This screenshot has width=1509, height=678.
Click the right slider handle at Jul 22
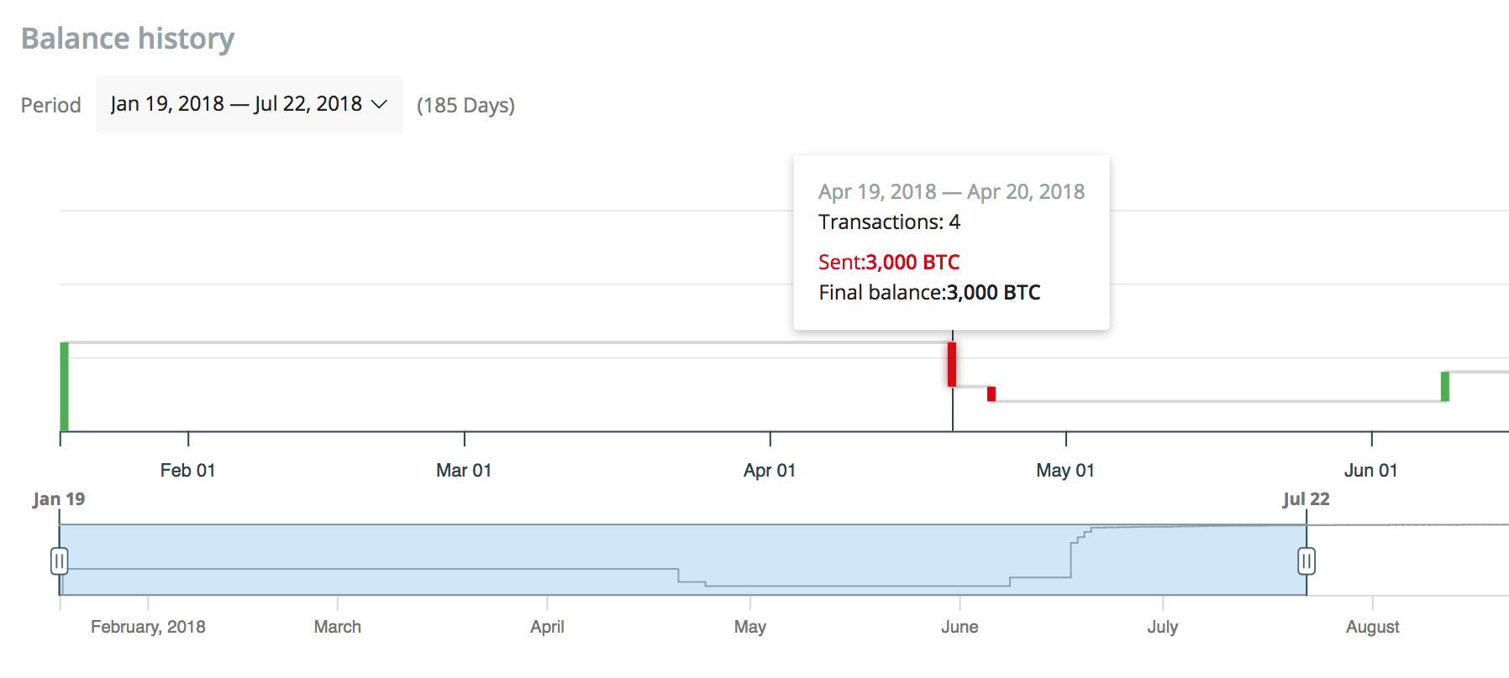(x=1307, y=561)
